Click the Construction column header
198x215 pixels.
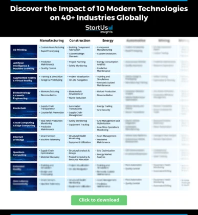coord(80,40)
